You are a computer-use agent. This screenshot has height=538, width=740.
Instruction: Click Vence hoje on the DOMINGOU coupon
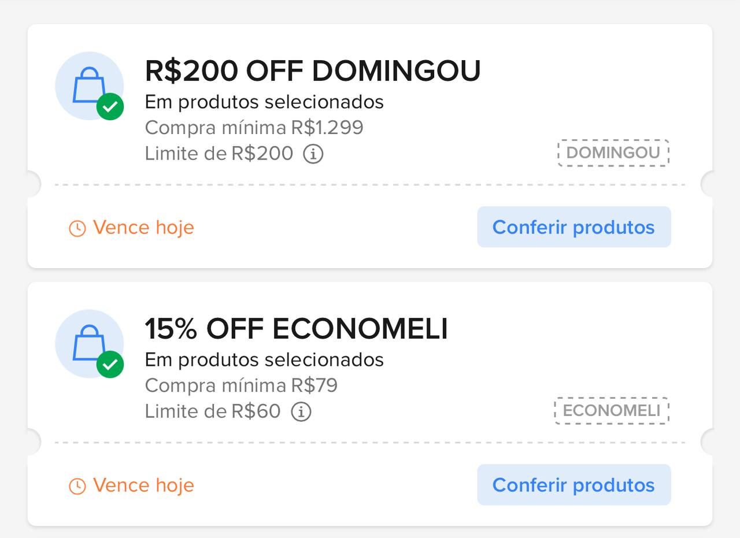pyautogui.click(x=143, y=228)
